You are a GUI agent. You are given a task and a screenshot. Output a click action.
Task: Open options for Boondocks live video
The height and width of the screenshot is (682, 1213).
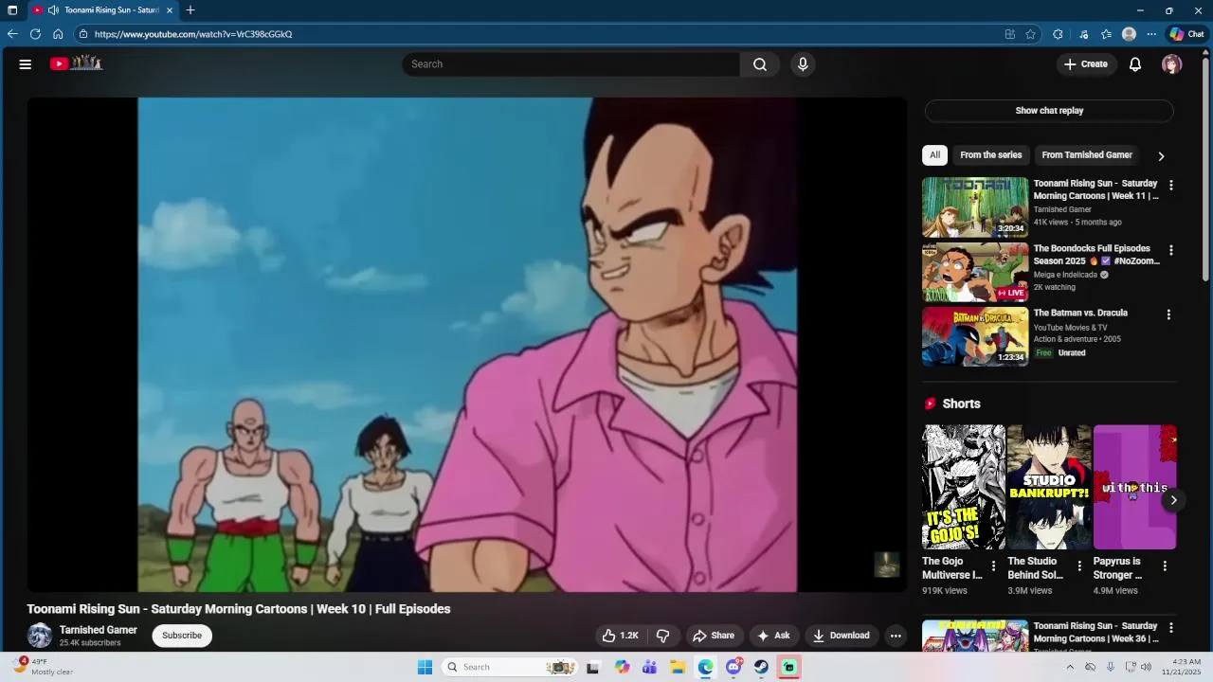point(1171,251)
